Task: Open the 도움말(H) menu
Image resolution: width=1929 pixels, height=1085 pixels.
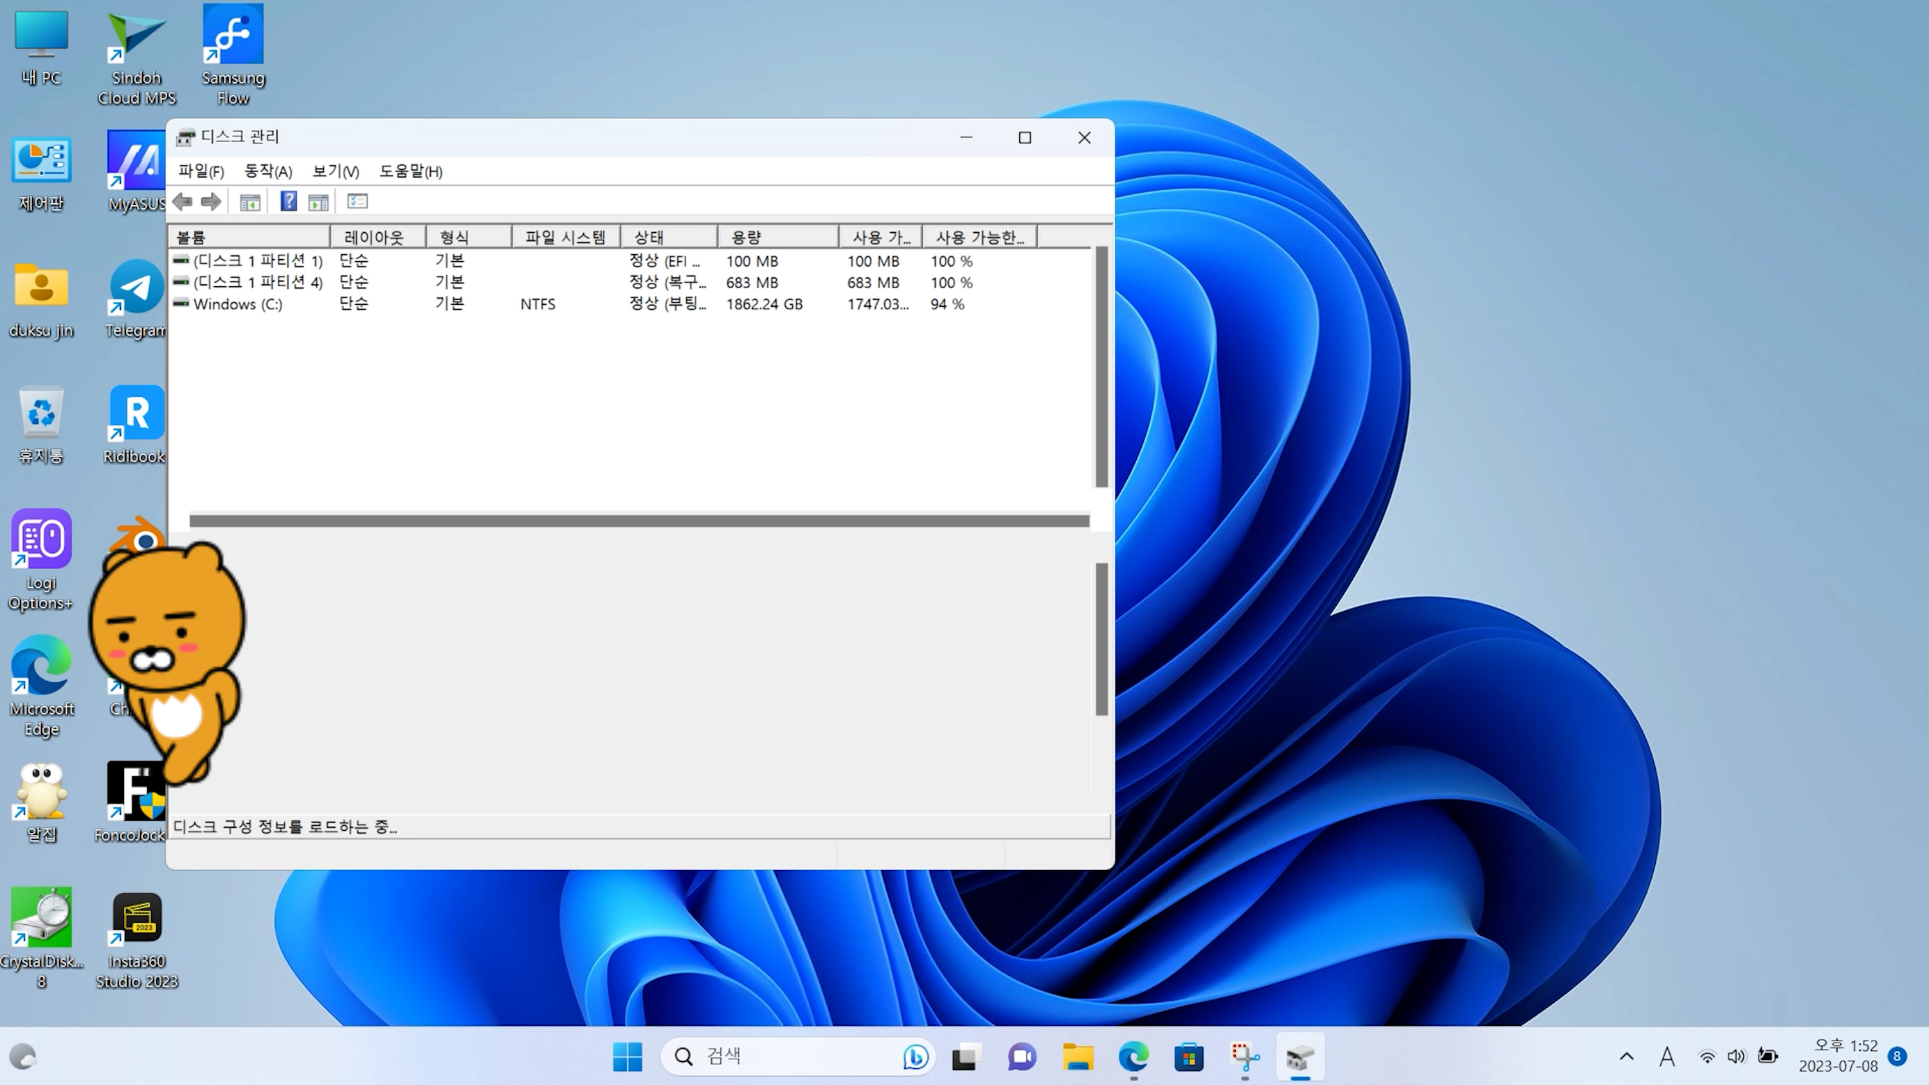Action: (x=410, y=172)
